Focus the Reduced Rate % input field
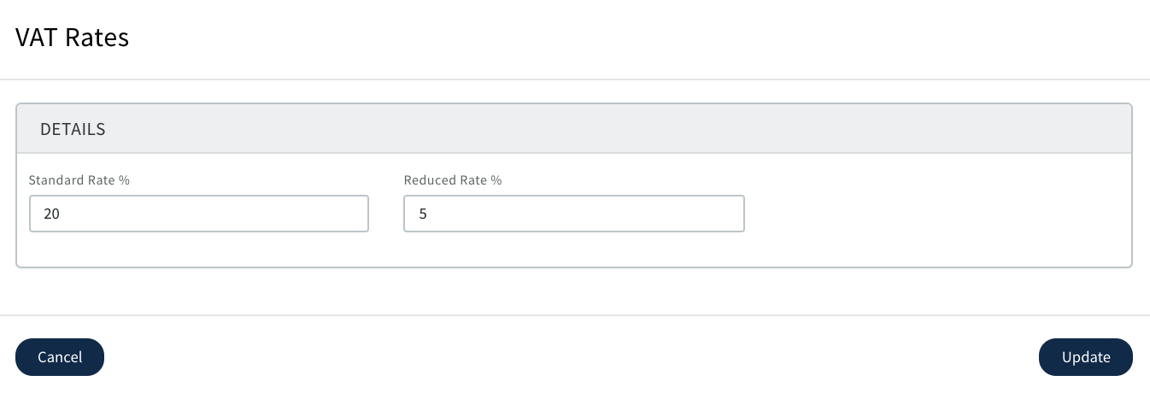Viewport: 1150px width, 393px height. (573, 214)
